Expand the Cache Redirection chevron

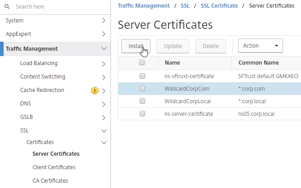tap(104, 91)
